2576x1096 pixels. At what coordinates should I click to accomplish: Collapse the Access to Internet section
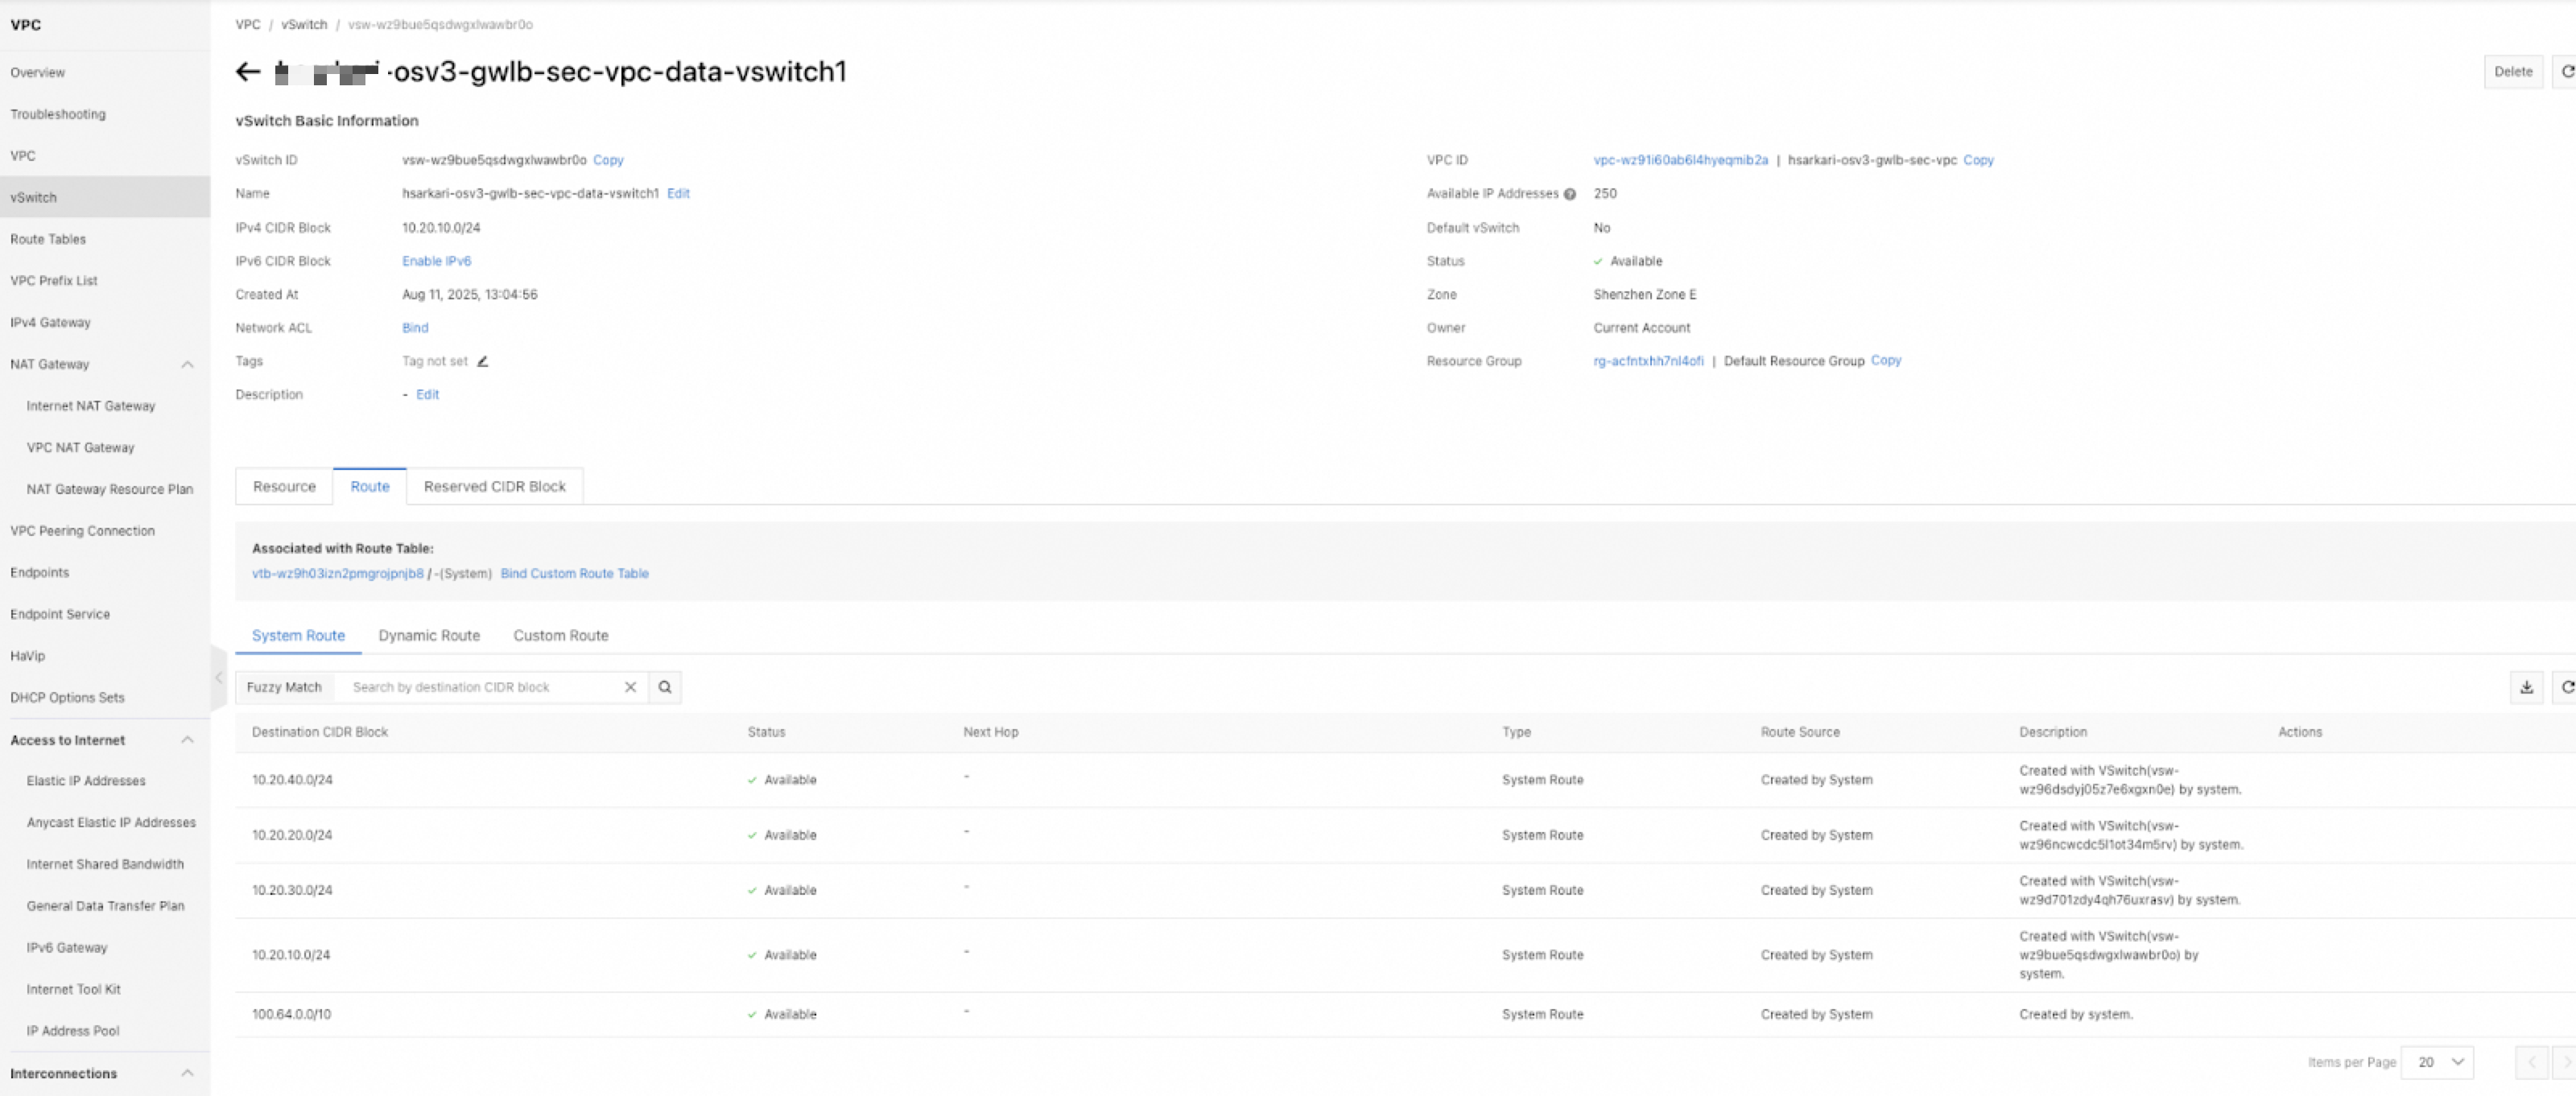tap(187, 740)
